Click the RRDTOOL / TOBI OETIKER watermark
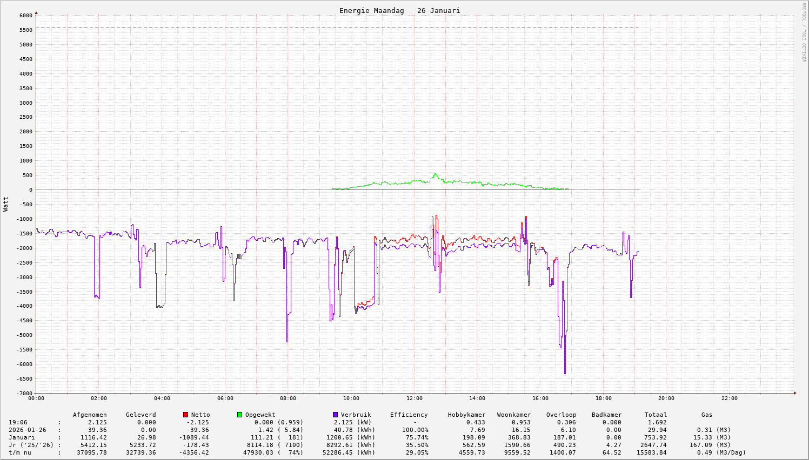The height and width of the screenshot is (460, 809). click(804, 32)
